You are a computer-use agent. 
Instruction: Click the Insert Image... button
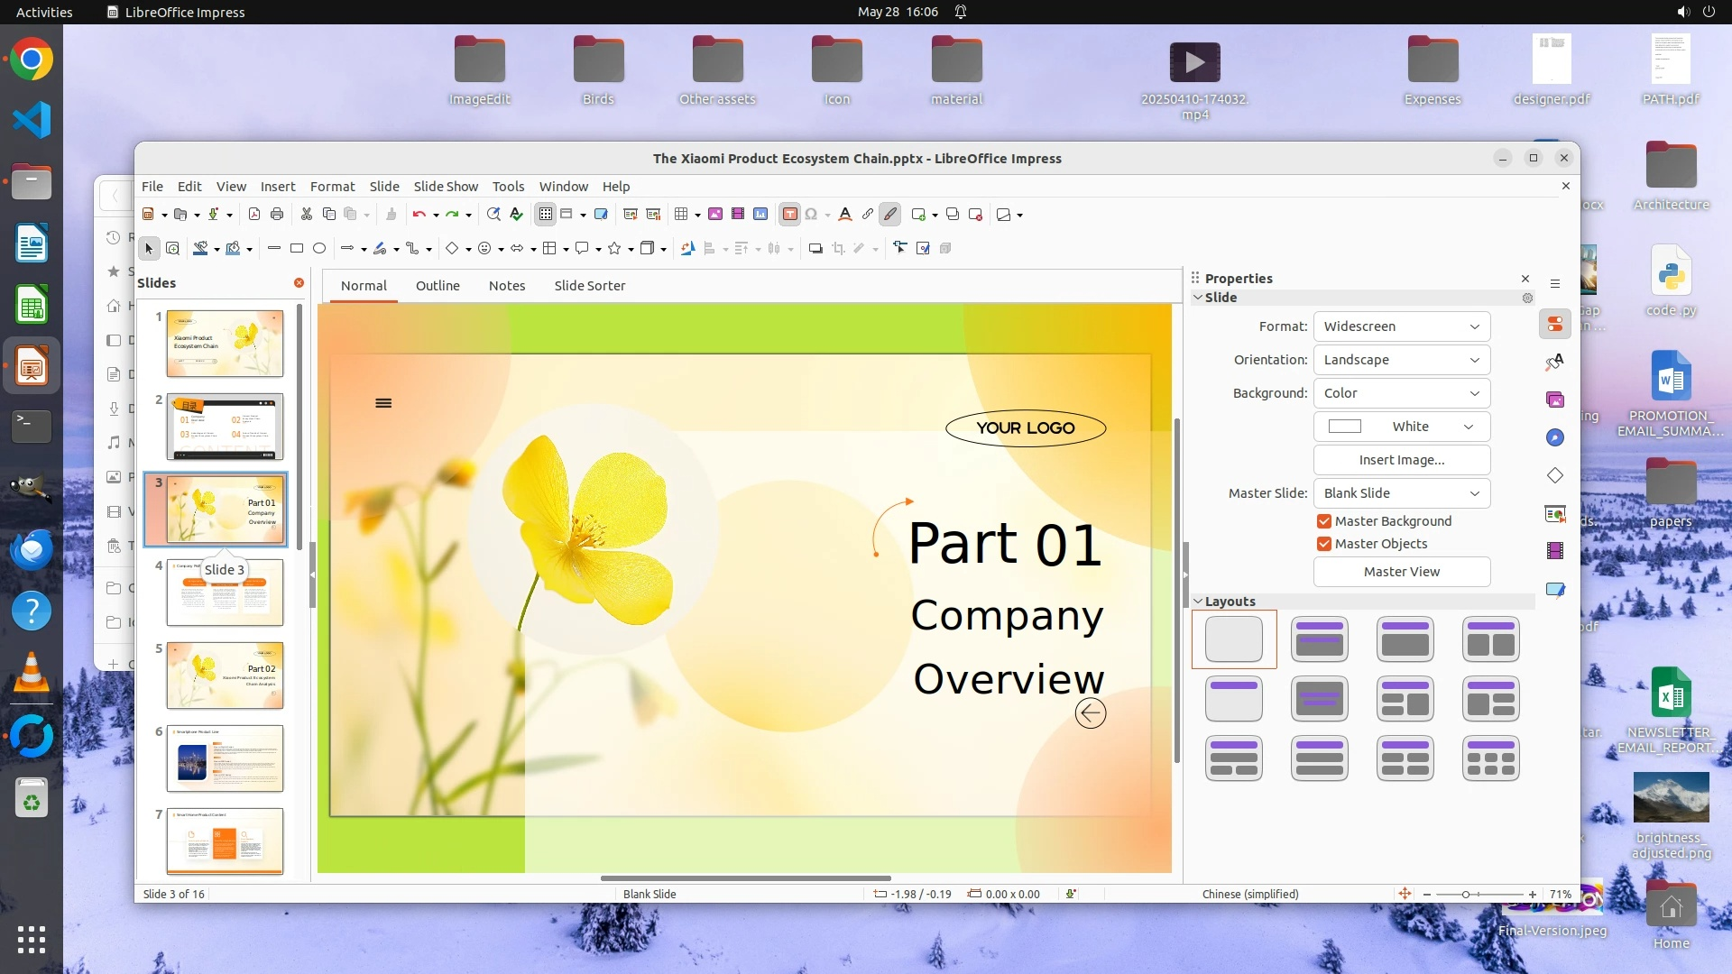click(1401, 460)
